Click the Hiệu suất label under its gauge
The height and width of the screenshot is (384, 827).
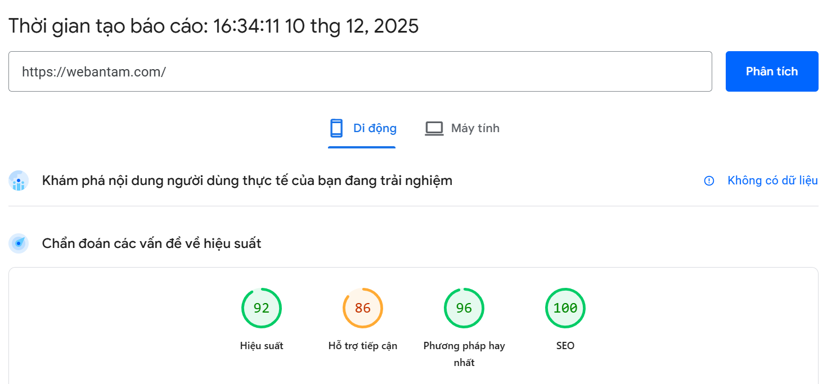tap(262, 346)
